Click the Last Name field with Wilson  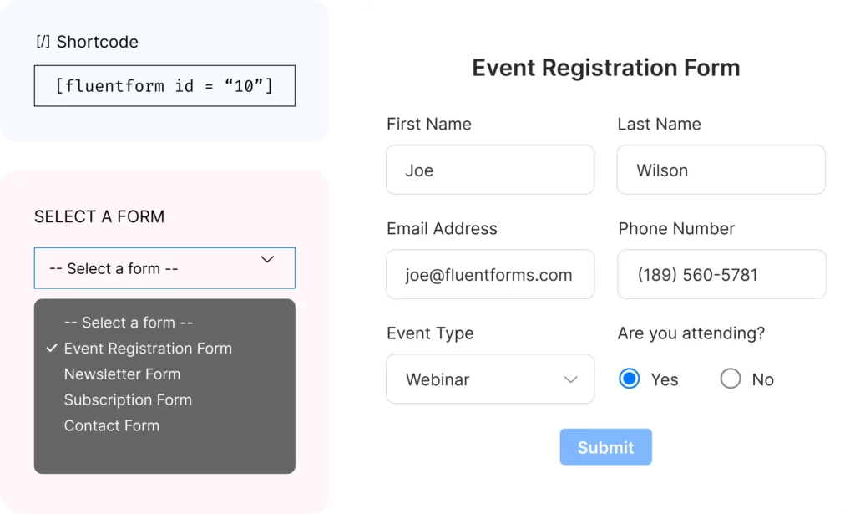[721, 170]
